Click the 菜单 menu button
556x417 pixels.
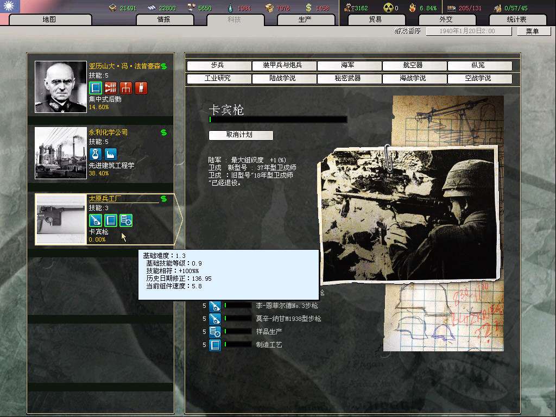click(x=533, y=31)
